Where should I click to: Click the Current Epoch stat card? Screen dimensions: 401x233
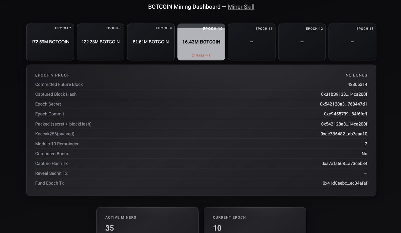(255, 220)
